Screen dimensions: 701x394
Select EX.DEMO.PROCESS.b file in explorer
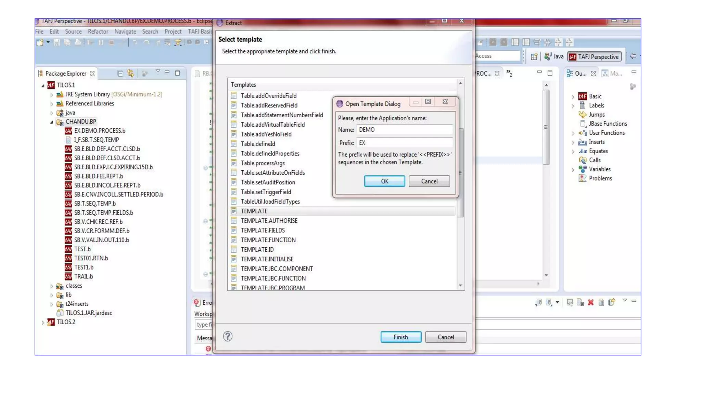click(x=99, y=131)
